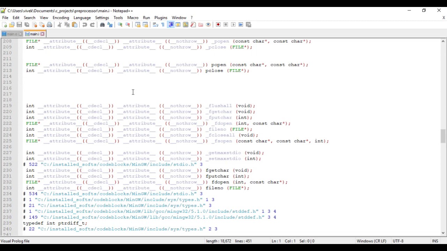The image size is (447, 251).
Task: Toggle file monitoring eye icon
Action: click(208, 25)
